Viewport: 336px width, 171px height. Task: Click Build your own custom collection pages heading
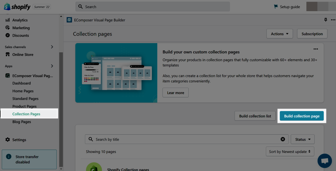[x=201, y=52]
